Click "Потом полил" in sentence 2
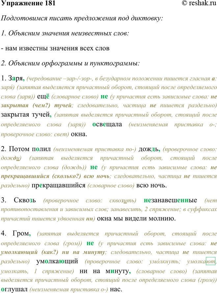217x293 pixels. [x=30, y=149]
